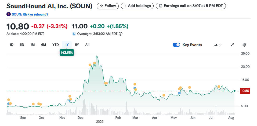The height and width of the screenshot is (126, 257).
Task: Click the calendar icon in the Earnings call button
Action: coord(161,6)
